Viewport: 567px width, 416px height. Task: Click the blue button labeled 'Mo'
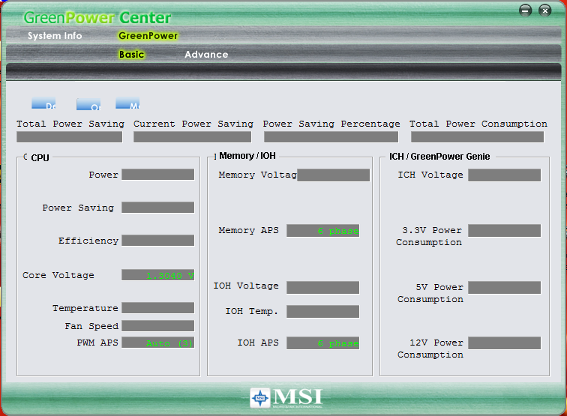point(127,103)
